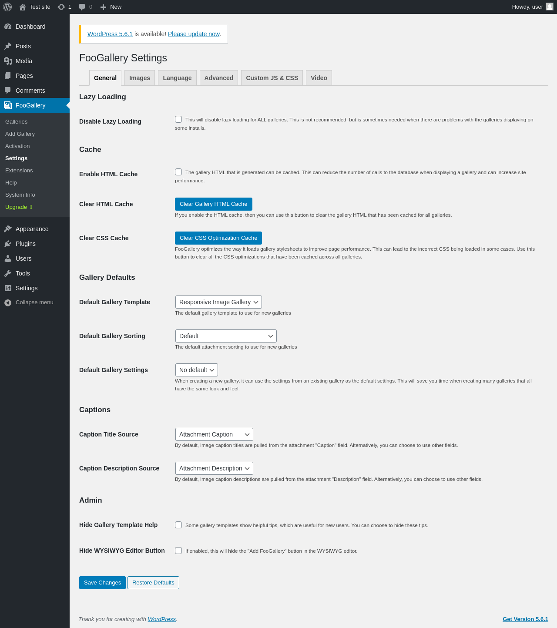Open Galleries in FooGallery submenu
The width and height of the screenshot is (557, 628).
[x=35, y=122]
